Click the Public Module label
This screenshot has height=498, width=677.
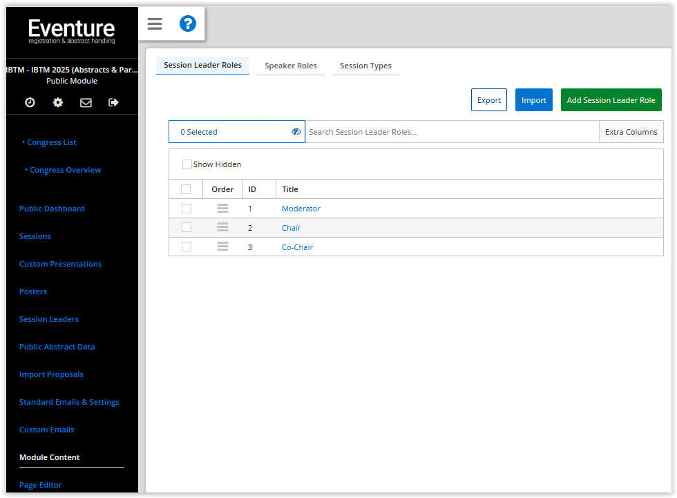pos(72,81)
